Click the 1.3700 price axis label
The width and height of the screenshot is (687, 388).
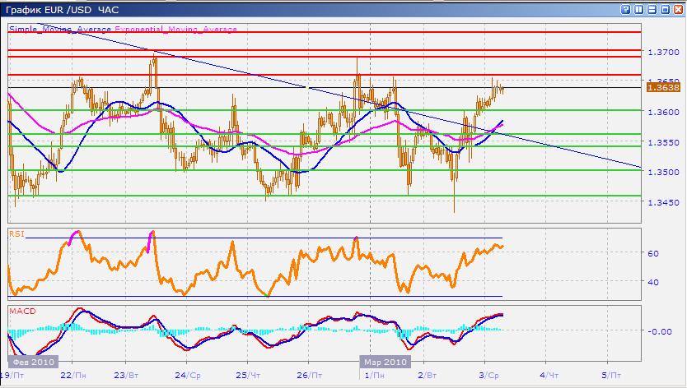(662, 53)
